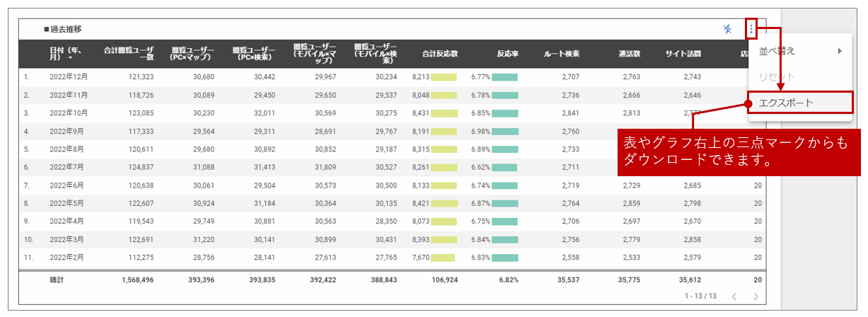Click the 閲覧ユーザー(PC×マップ) column header

coord(192,54)
